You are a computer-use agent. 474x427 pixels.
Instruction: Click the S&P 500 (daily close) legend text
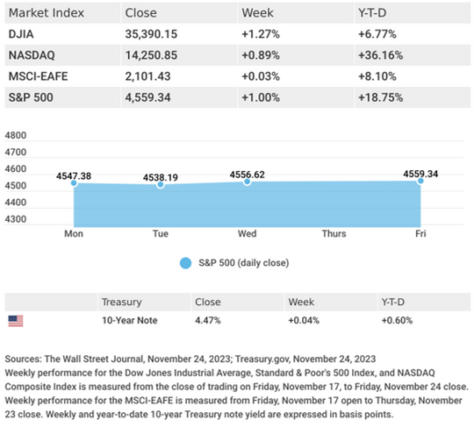tap(244, 263)
